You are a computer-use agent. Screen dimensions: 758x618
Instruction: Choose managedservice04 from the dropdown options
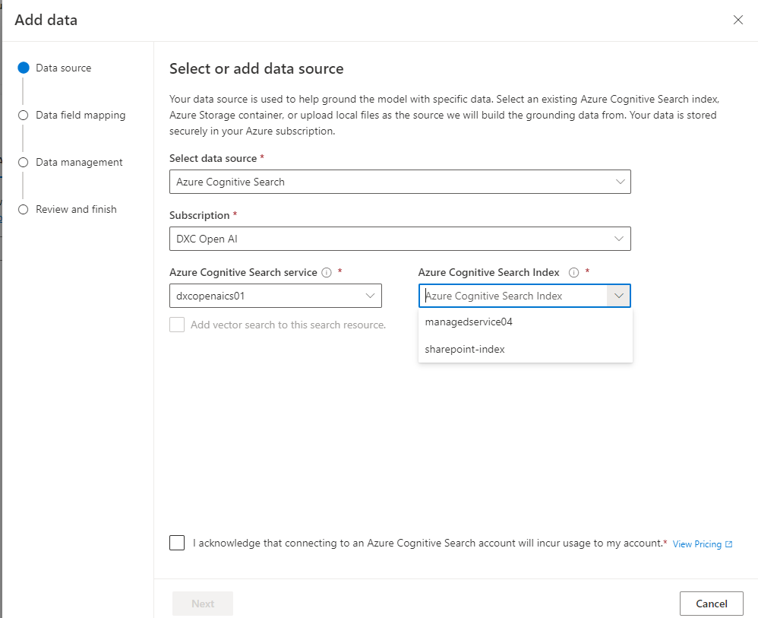[x=469, y=322]
